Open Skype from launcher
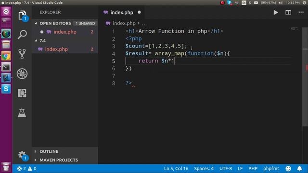Image resolution: width=308 pixels, height=173 pixels. 6,89
